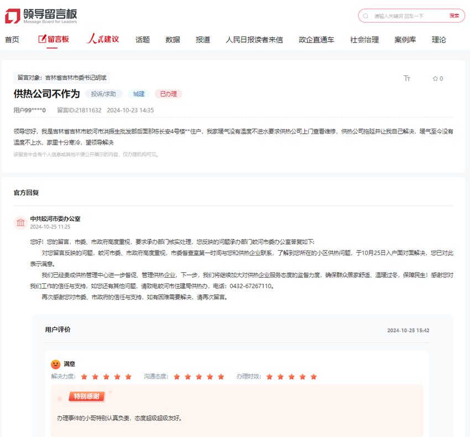
Task: Toggle the 已办理 status tag
Action: pos(168,93)
